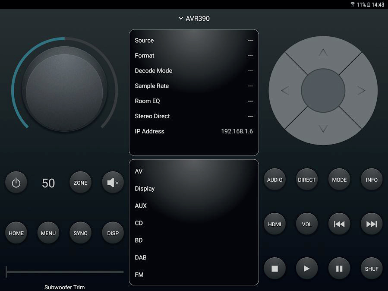This screenshot has height=291, width=388.
Task: Click the HOME button
Action: click(16, 233)
